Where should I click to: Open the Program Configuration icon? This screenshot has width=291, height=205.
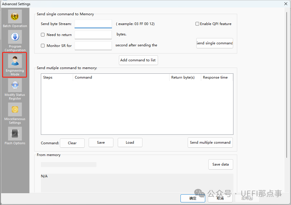click(15, 37)
